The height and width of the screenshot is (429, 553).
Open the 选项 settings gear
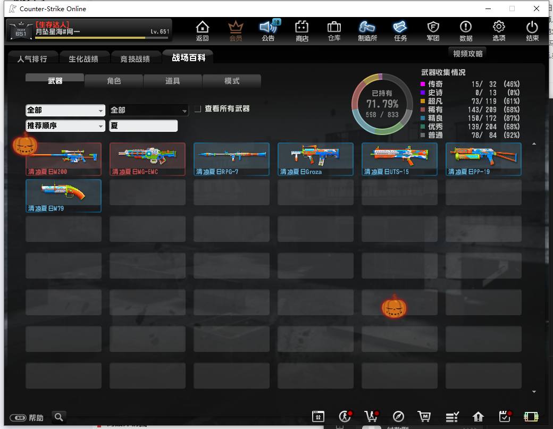click(499, 30)
